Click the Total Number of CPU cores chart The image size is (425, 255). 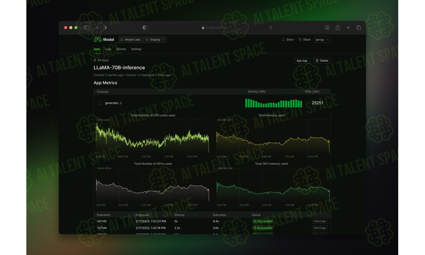(153, 136)
